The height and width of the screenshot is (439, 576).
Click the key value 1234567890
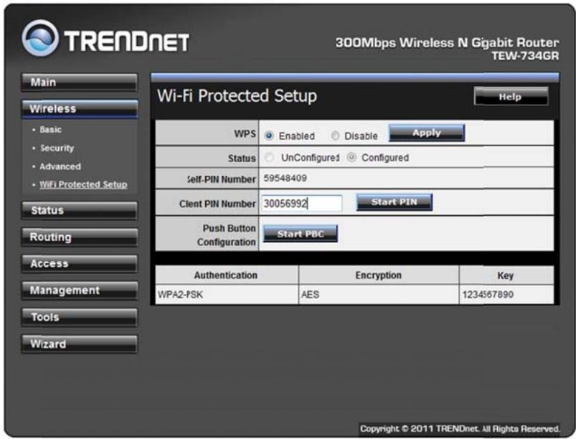(x=488, y=295)
